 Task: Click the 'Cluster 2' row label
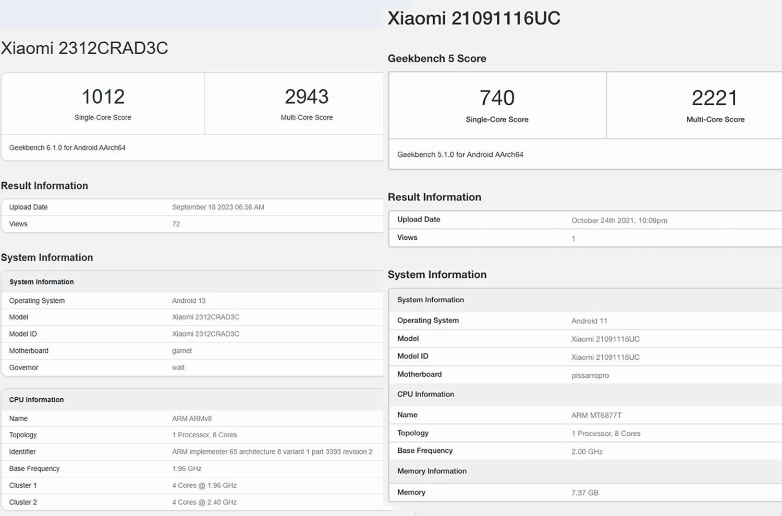click(23, 502)
